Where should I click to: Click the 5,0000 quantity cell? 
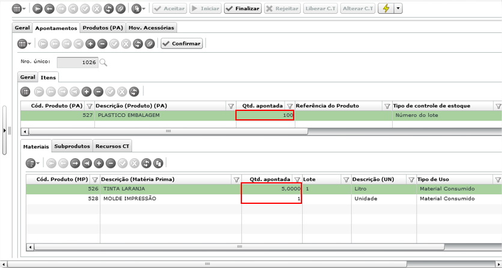(x=271, y=189)
